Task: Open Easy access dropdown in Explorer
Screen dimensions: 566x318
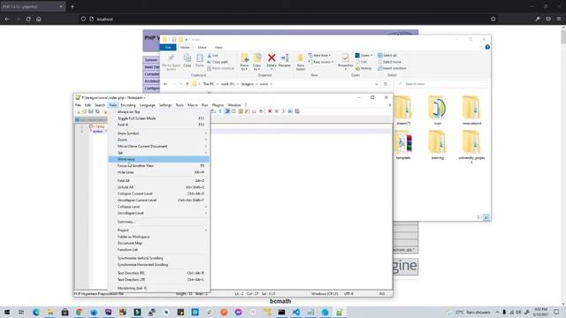Action: 320,62
